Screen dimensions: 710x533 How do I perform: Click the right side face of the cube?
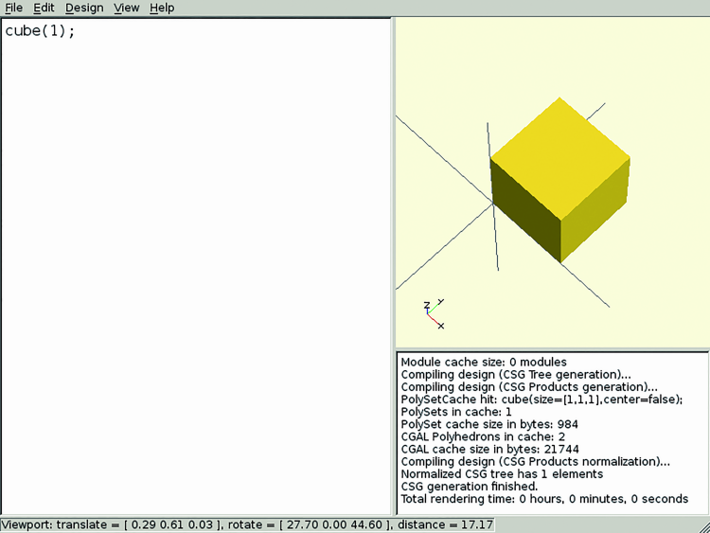tap(595, 220)
